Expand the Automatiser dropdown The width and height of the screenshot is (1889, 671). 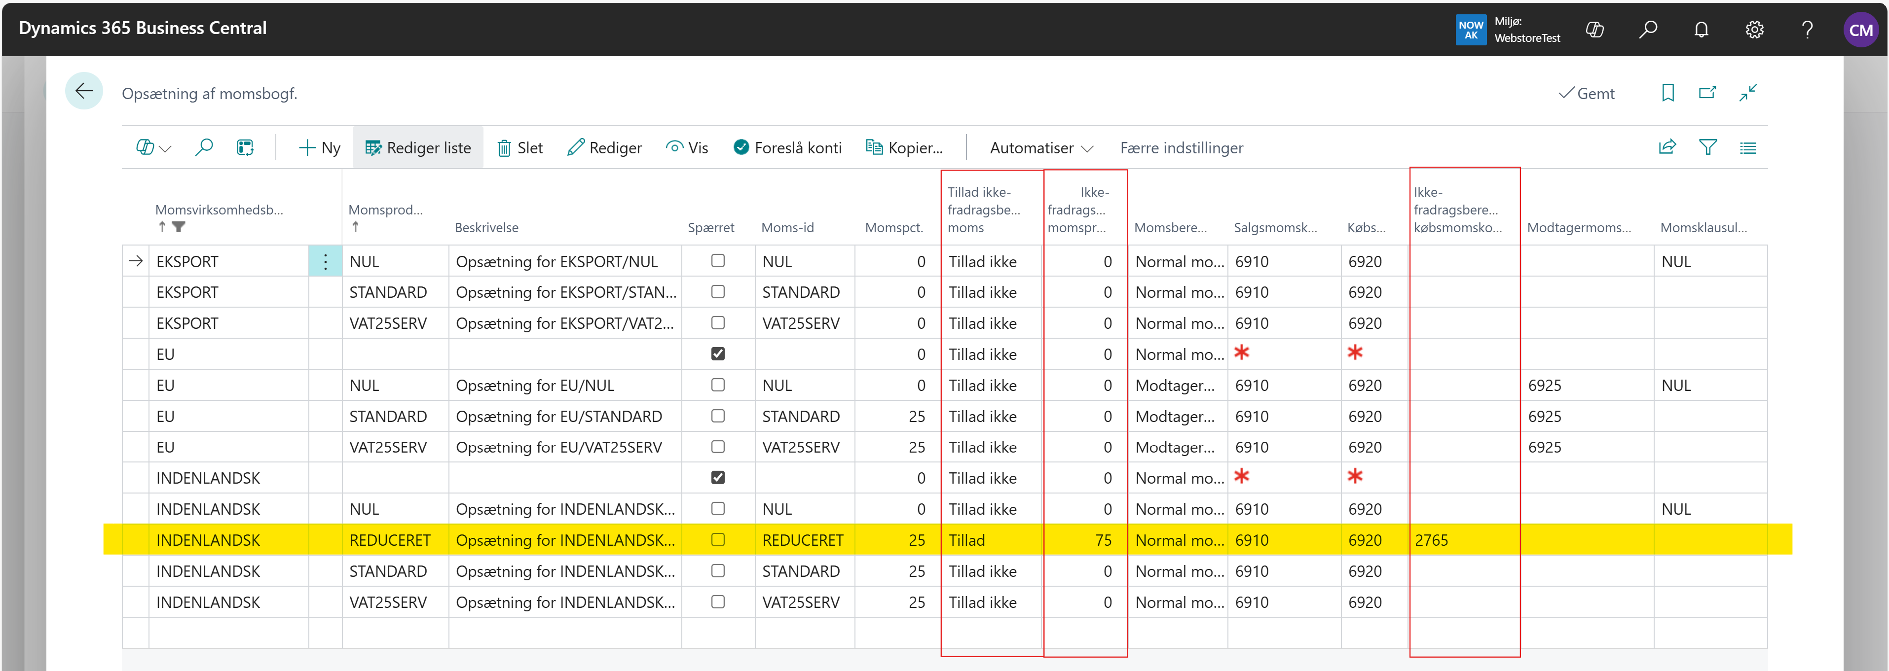click(1040, 148)
